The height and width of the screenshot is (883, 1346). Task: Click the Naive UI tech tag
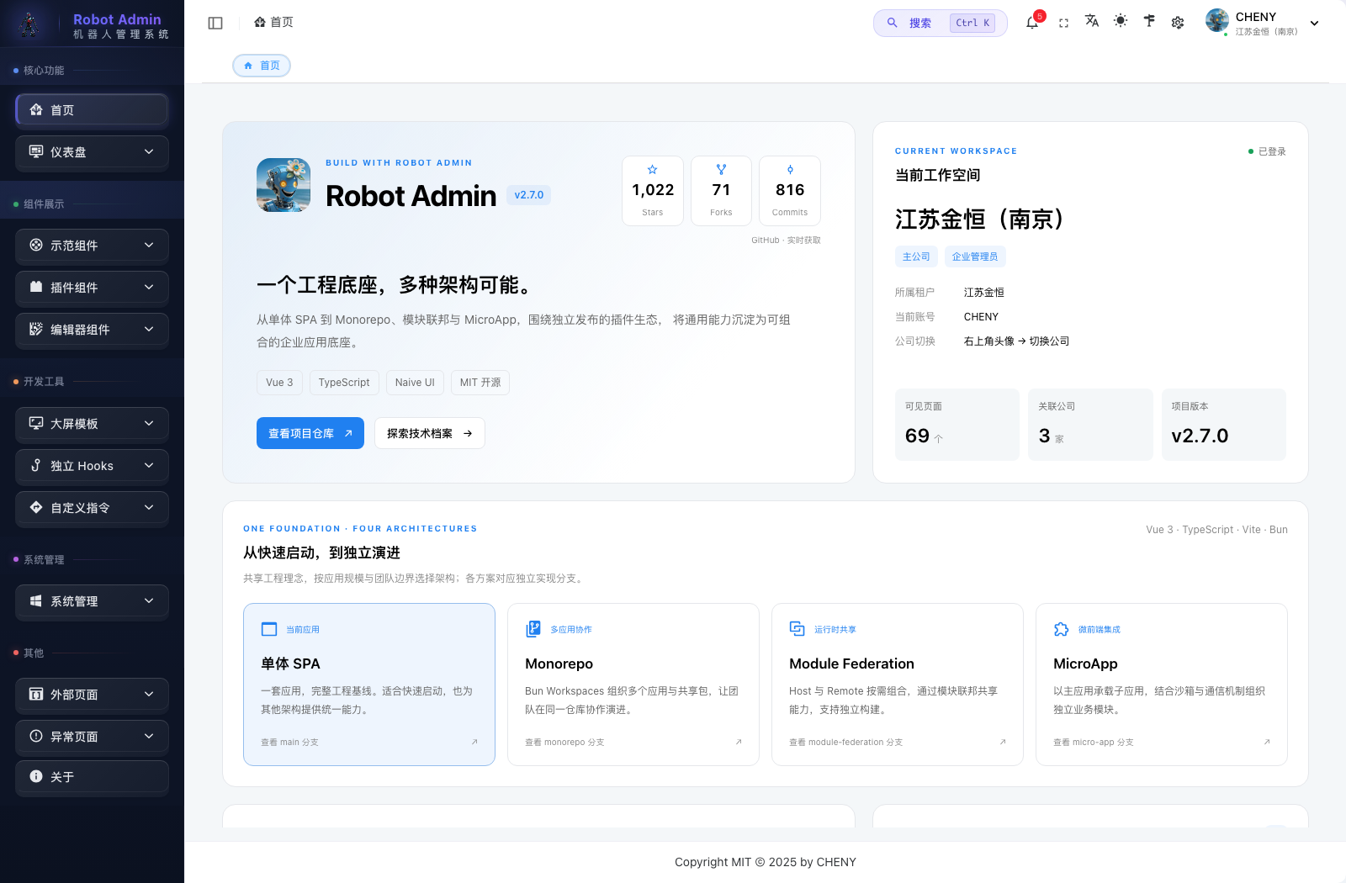[415, 383]
